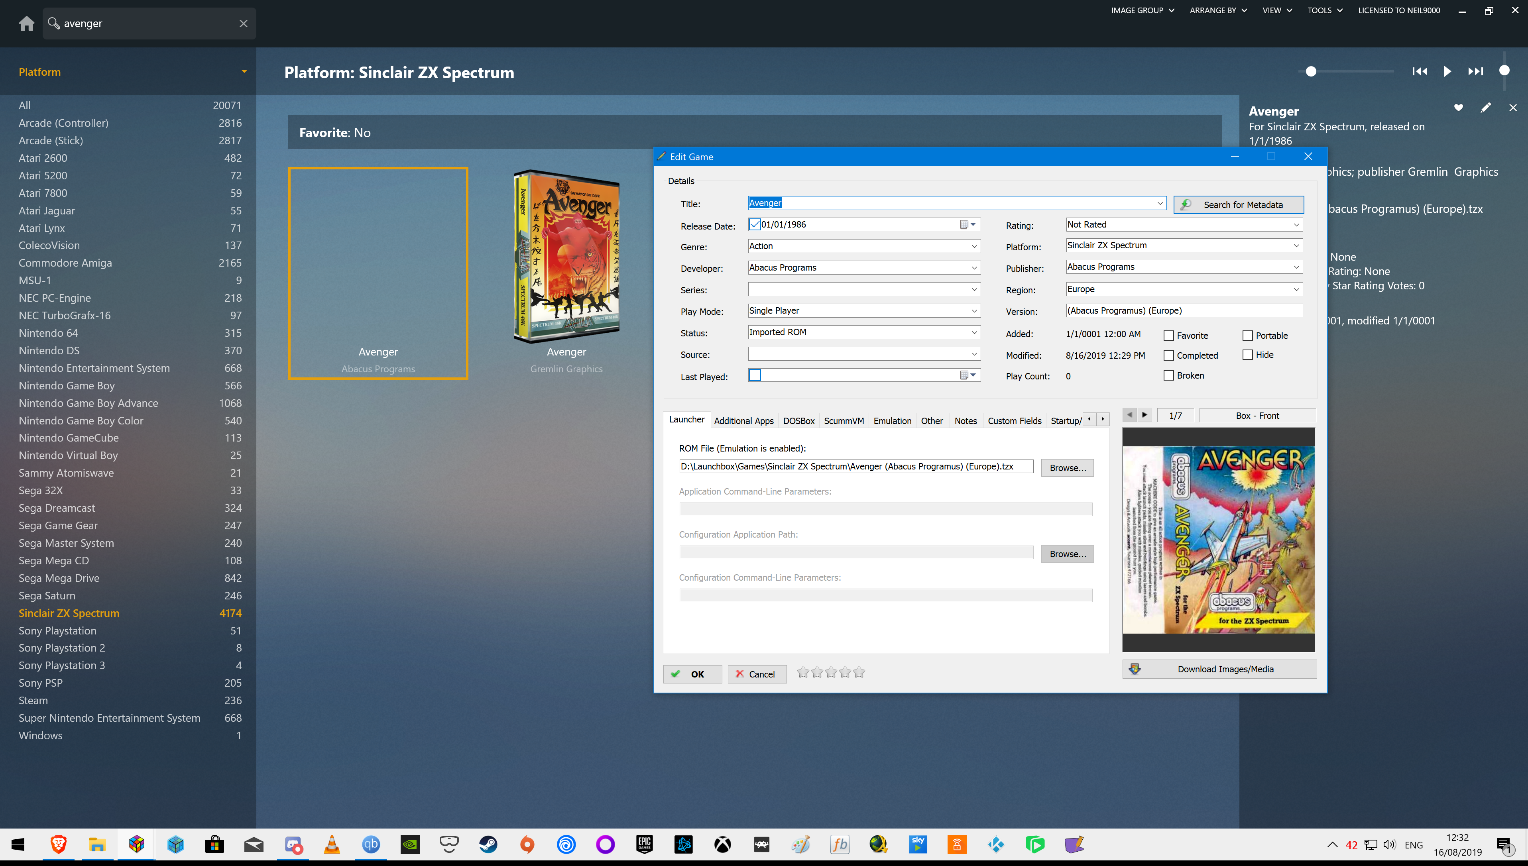This screenshot has height=866, width=1528.
Task: Skip to previous track
Action: pos(1420,71)
